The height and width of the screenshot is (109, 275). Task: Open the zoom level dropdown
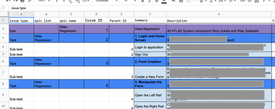tap(44, 1)
